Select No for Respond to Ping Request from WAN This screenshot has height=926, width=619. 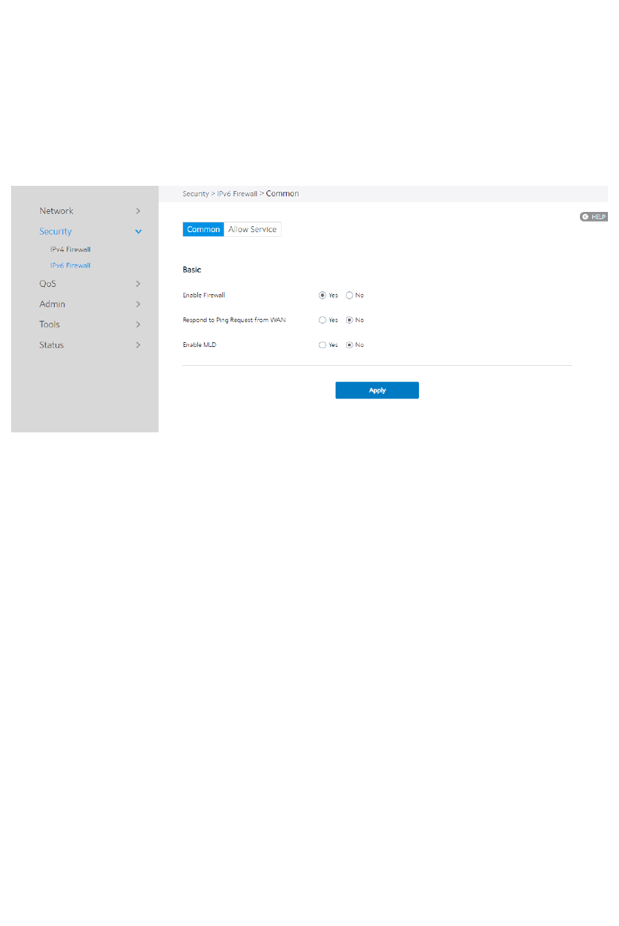[349, 320]
